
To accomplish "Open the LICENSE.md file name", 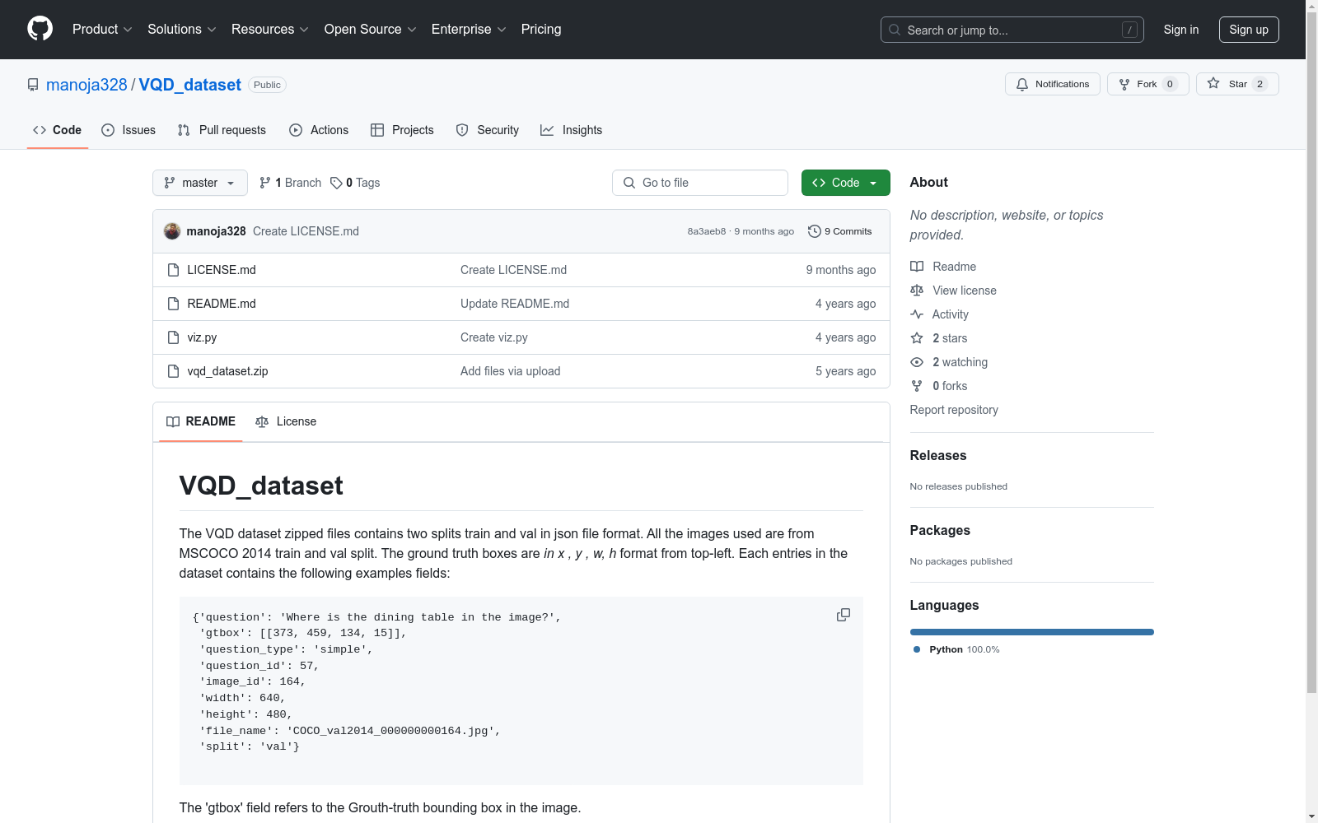I will (222, 270).
